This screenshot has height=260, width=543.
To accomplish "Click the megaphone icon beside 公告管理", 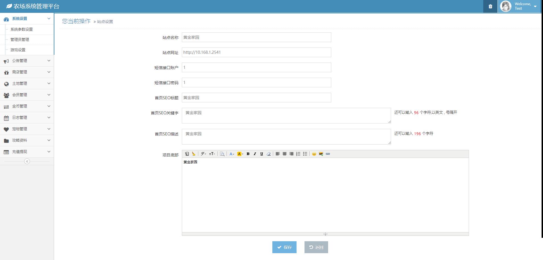I will pos(6,61).
